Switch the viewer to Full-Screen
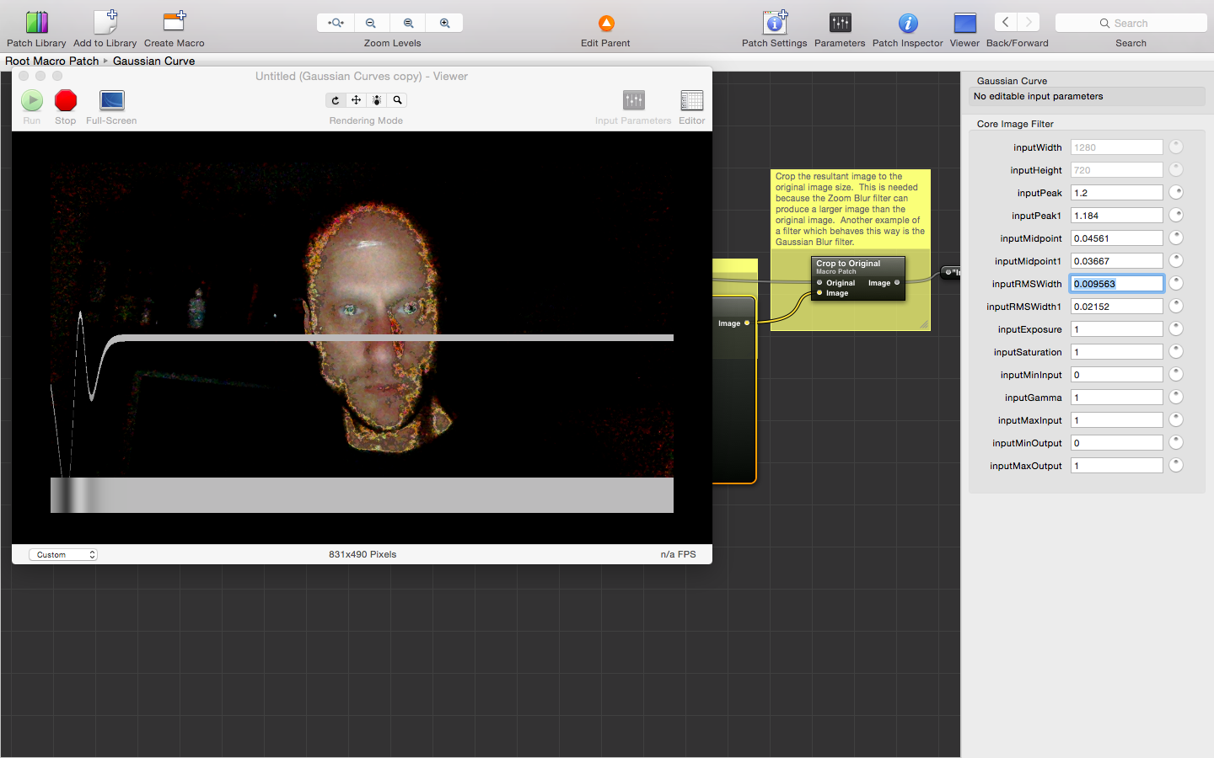1214x758 pixels. coord(111,101)
